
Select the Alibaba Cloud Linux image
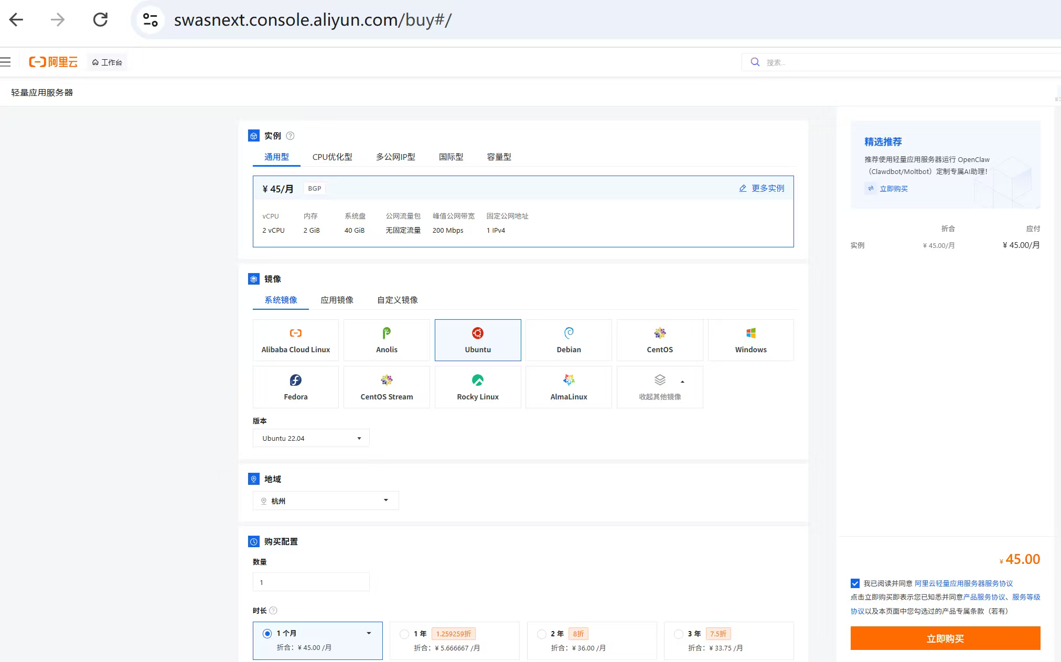(296, 340)
